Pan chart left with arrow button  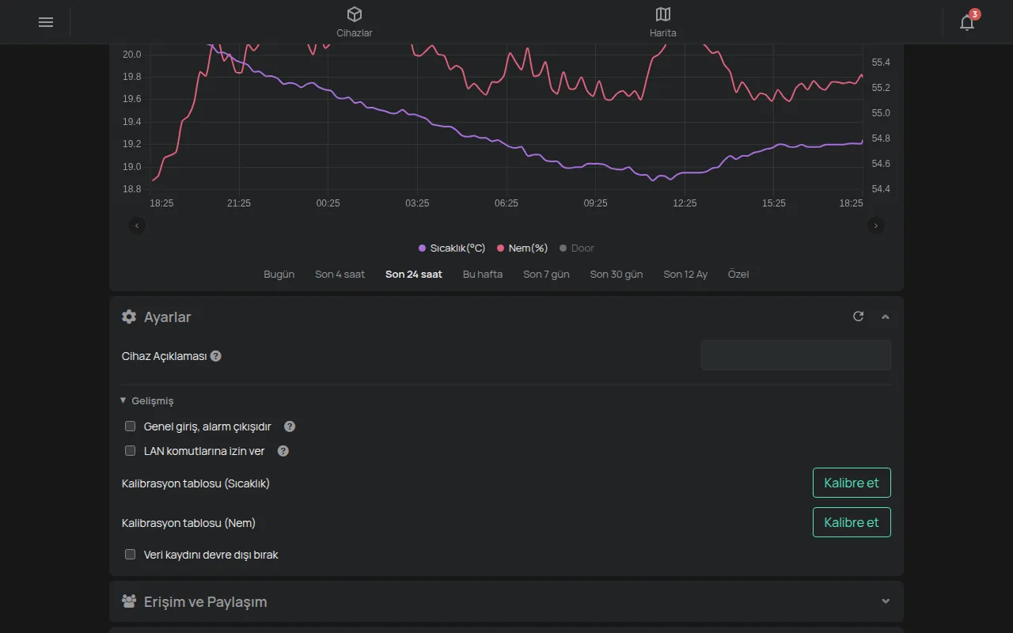137,226
